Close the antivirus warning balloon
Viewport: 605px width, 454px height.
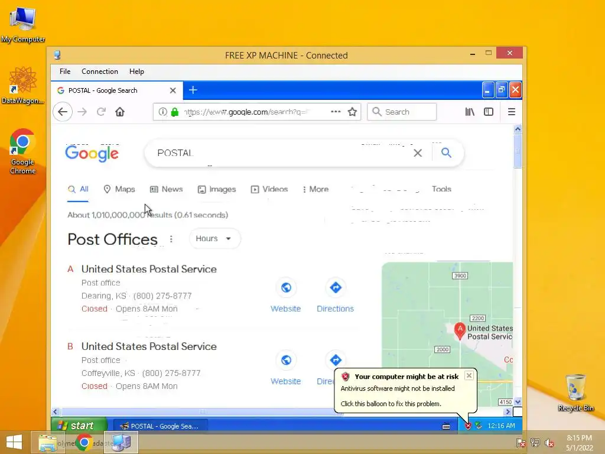(469, 375)
